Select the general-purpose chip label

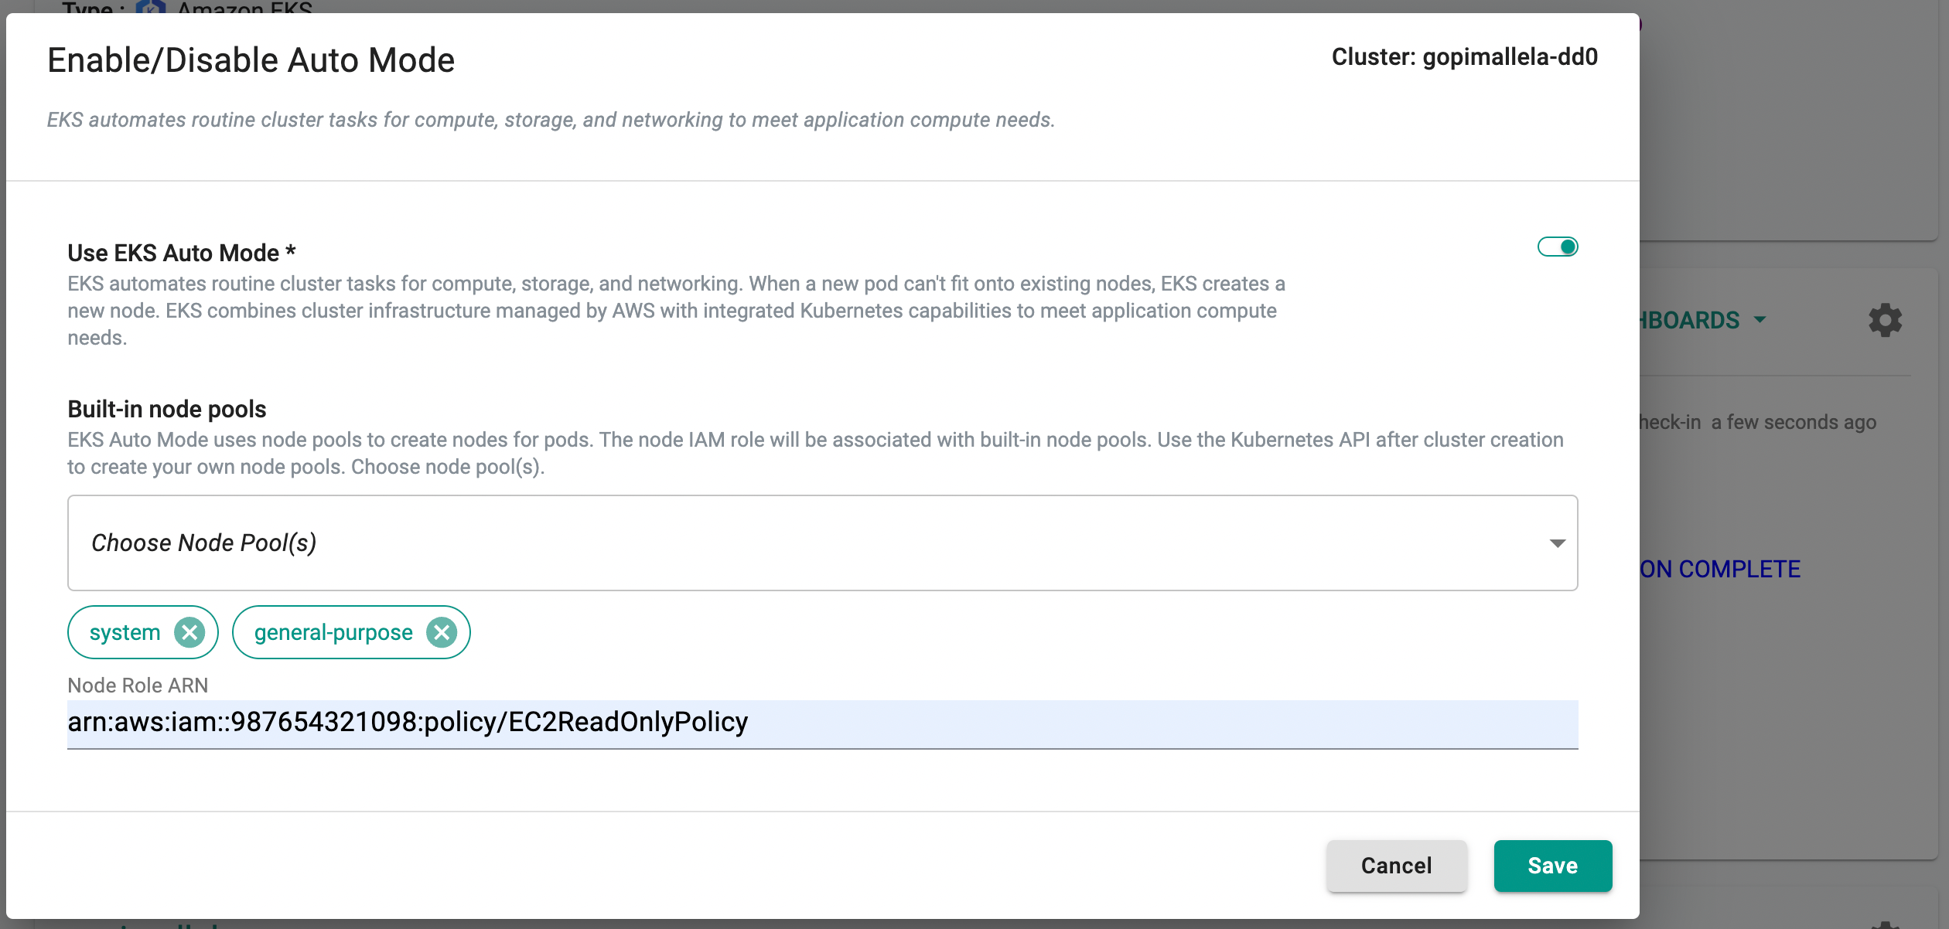333,632
